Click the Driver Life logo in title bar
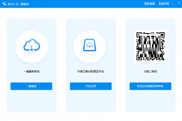Image resolution: width=182 pixels, height=121 pixels. click(4, 4)
